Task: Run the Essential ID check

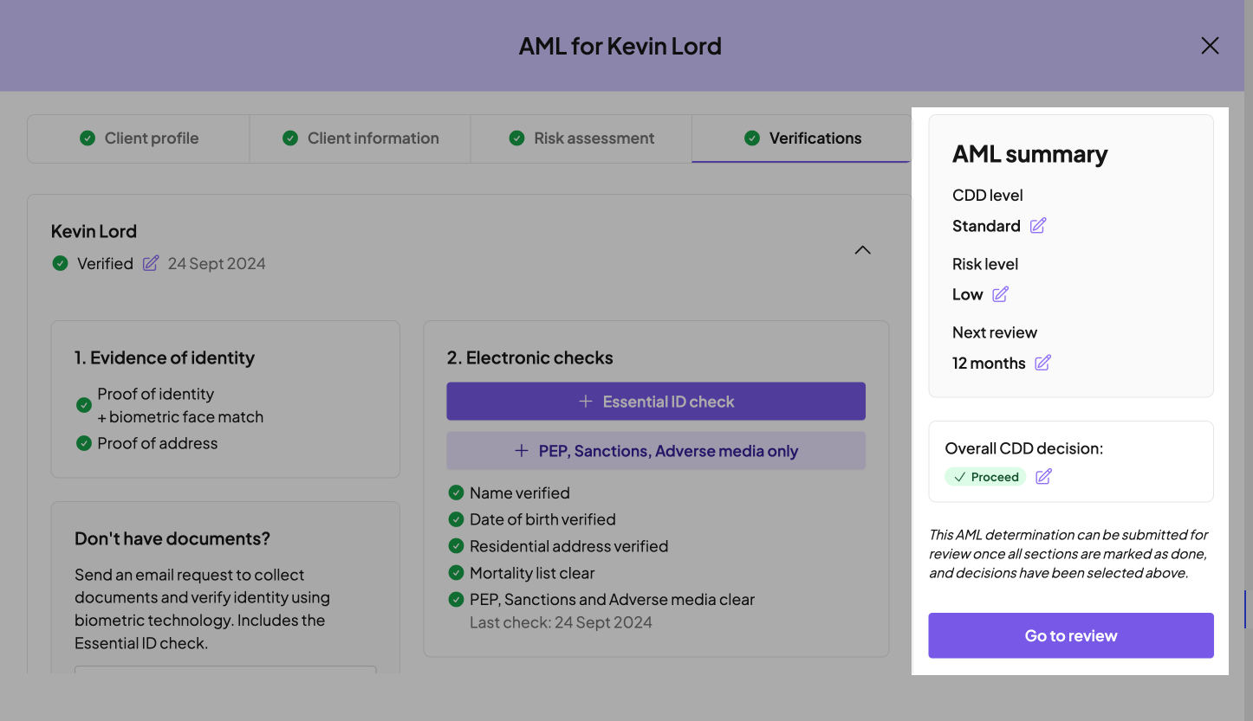Action: pos(656,402)
